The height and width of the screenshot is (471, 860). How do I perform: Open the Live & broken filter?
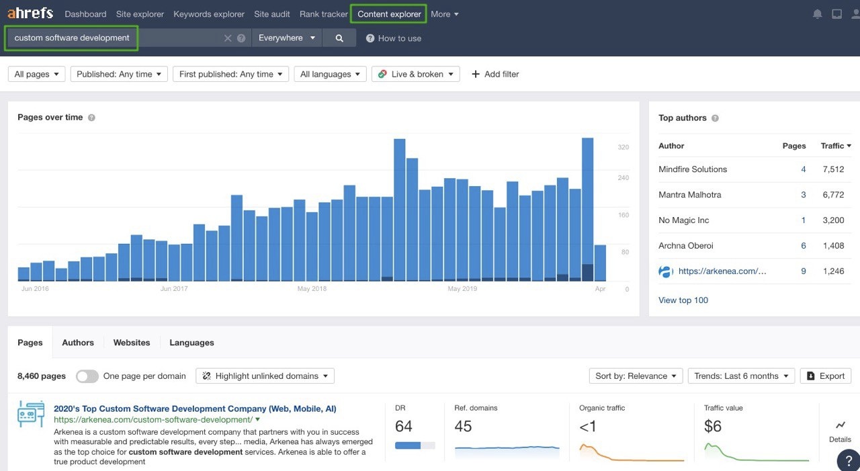(x=415, y=74)
